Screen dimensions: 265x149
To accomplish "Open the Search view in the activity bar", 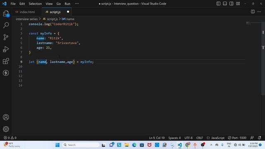I will pos(6,25).
